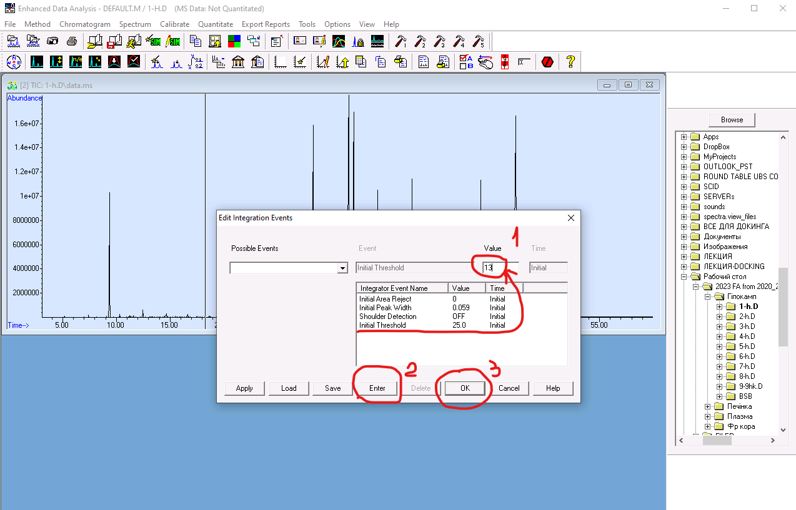Click the camera snapshot toolbar icon

coord(52,42)
